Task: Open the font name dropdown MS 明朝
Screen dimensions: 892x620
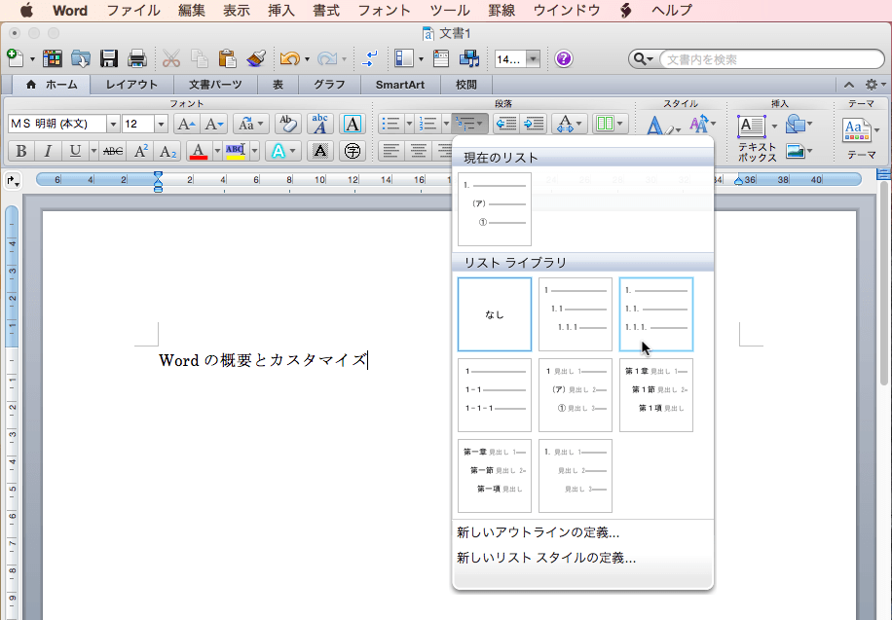Action: click(113, 124)
